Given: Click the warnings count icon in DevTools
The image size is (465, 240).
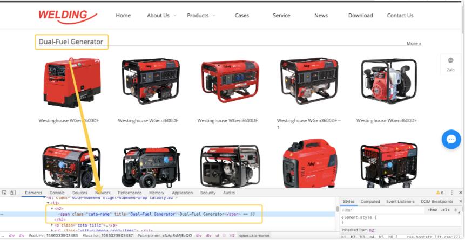Looking at the screenshot, I should pyautogui.click(x=440, y=193).
